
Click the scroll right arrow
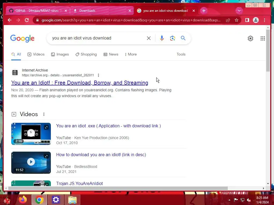pyautogui.click(x=264, y=188)
